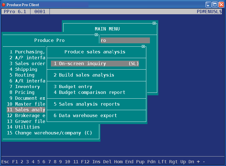
Task: Click F1 in the function key bar
Action: [15, 162]
